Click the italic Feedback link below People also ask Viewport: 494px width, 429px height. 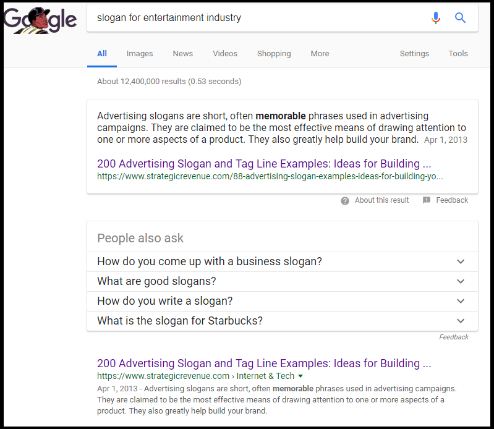pos(454,337)
